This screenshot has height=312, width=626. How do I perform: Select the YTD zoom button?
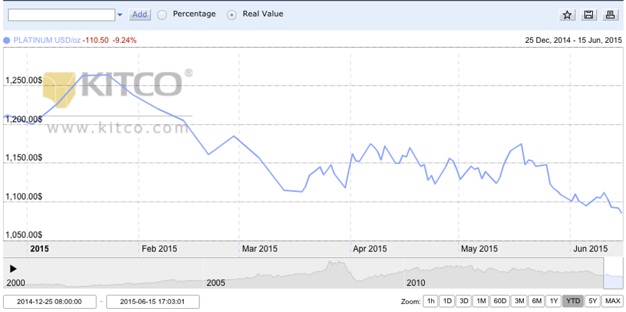point(572,301)
